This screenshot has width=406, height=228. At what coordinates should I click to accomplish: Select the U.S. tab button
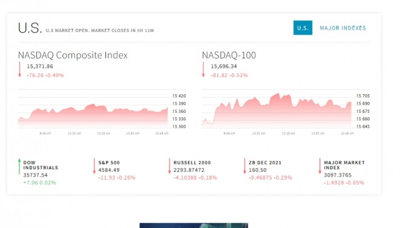coord(303,28)
